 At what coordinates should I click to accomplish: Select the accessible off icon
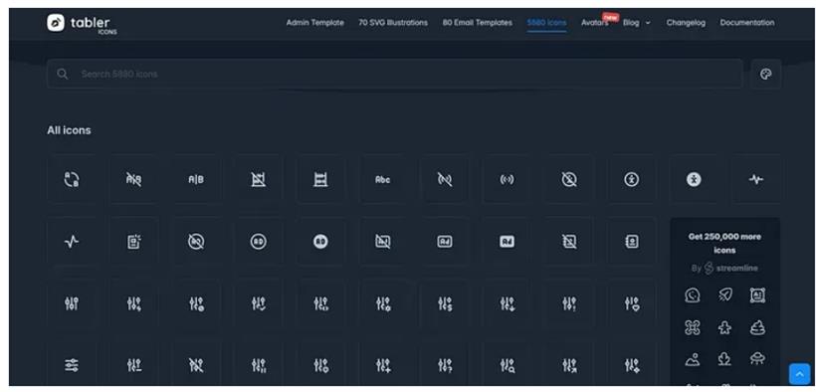pyautogui.click(x=569, y=179)
